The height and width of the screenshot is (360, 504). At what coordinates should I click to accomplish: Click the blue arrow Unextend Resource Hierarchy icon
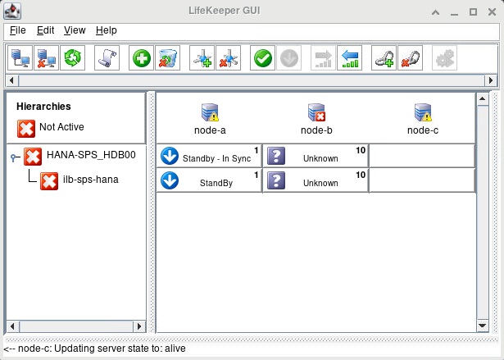350,58
